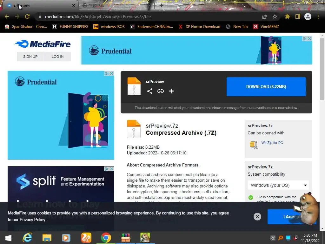The width and height of the screenshot is (325, 244).
Task: Click the large Prudential ad on left
Action: click(x=61, y=115)
